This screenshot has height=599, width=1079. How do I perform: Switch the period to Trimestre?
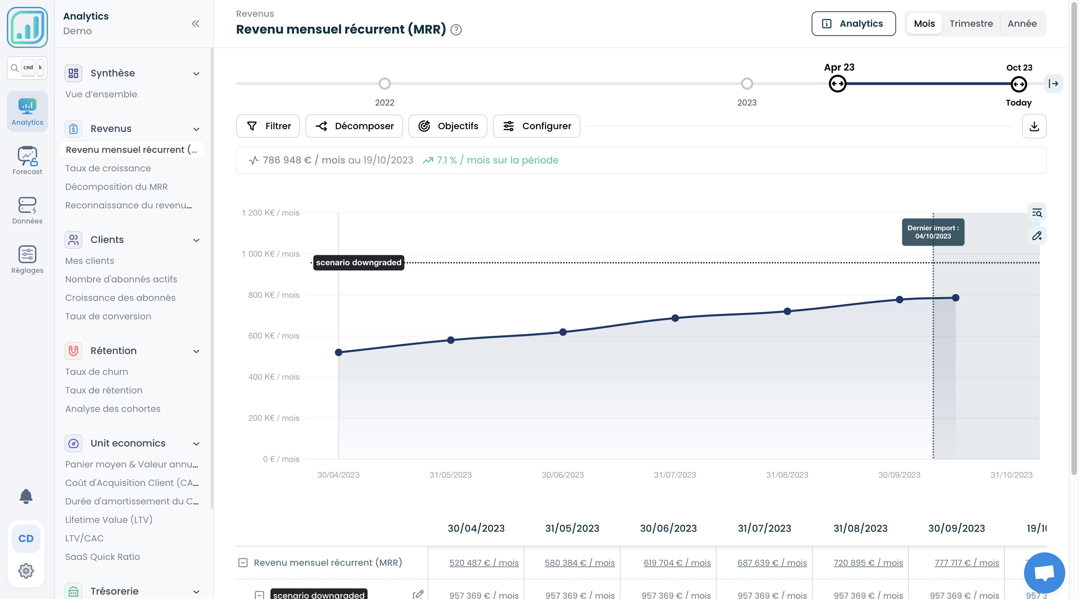click(x=971, y=23)
